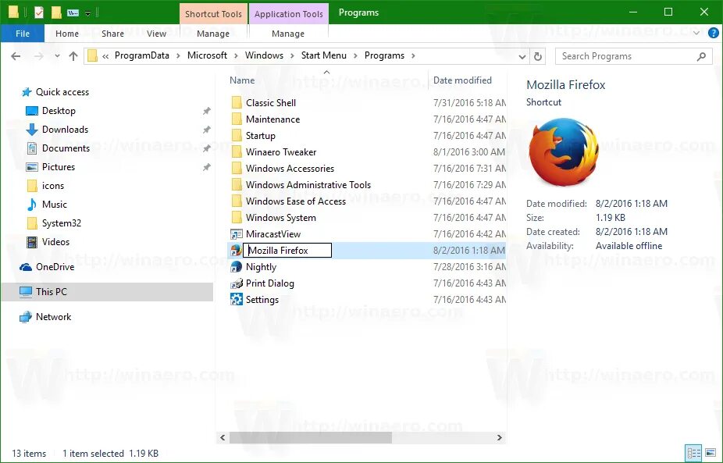Screen dimensions: 723x463
Task: Click the Rename quick access toolbar icon
Action: click(x=73, y=13)
